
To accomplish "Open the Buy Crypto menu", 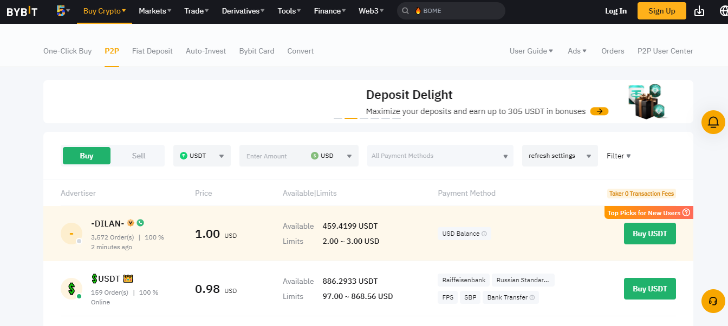I will tap(105, 11).
